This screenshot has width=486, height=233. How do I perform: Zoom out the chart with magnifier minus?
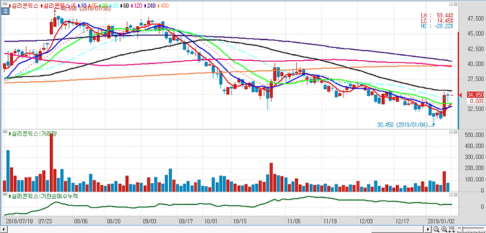click(436, 229)
